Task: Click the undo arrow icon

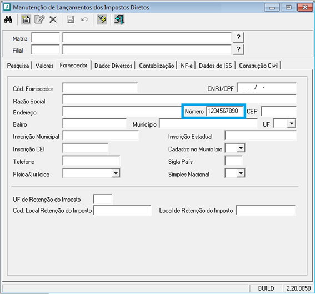Action: click(84, 19)
